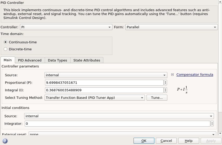
Task: Open the Controller type dropdown
Action: 66,27
